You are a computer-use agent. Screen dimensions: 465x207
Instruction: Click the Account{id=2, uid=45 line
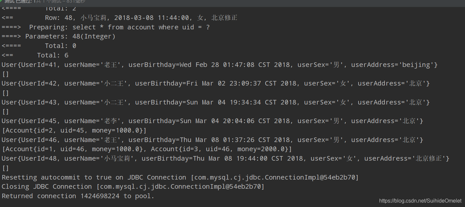click(x=74, y=131)
